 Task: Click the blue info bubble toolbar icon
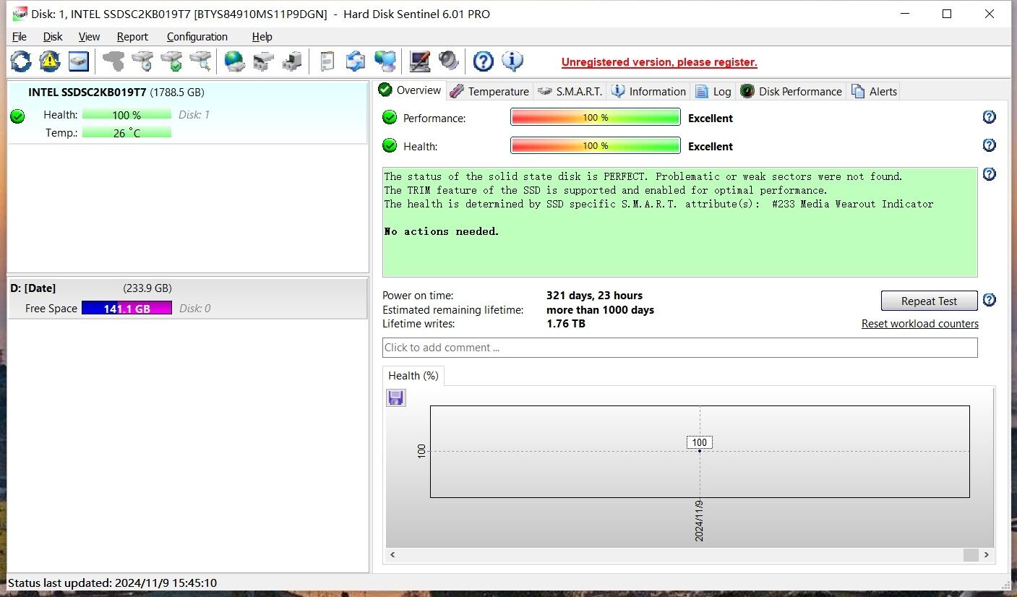pos(512,61)
